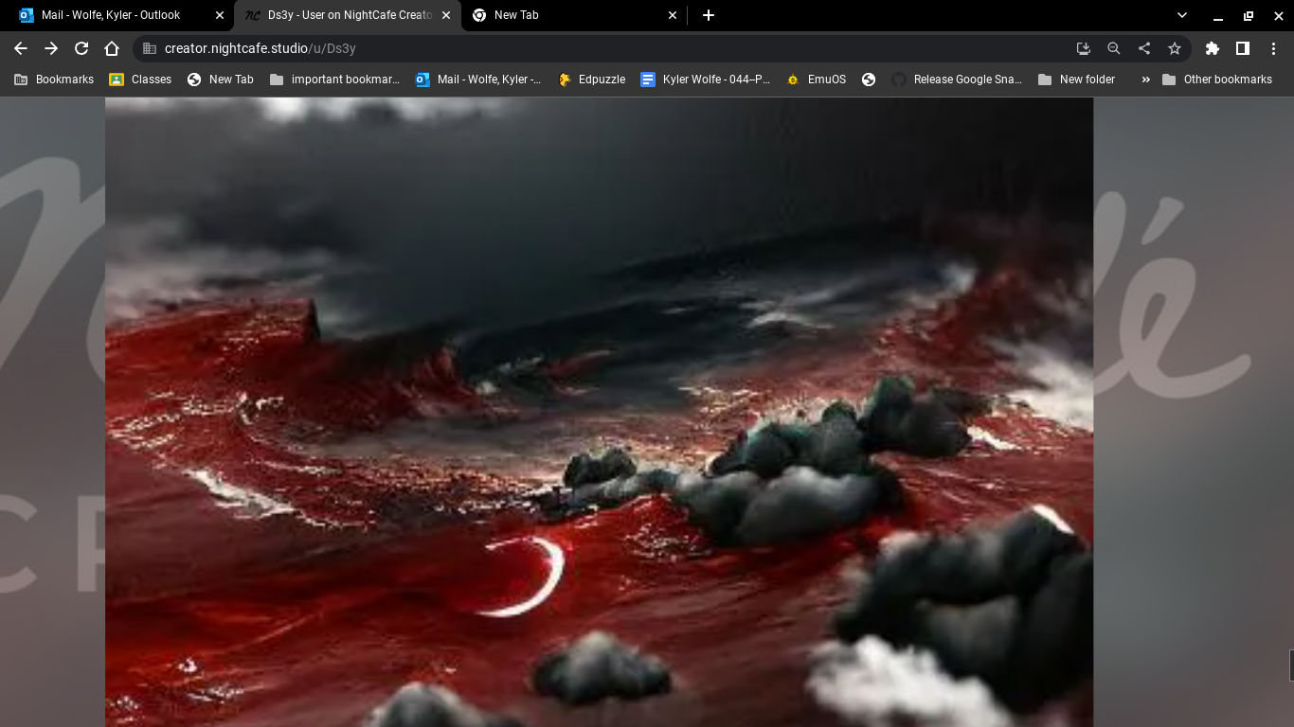Open the browser home page

click(112, 48)
